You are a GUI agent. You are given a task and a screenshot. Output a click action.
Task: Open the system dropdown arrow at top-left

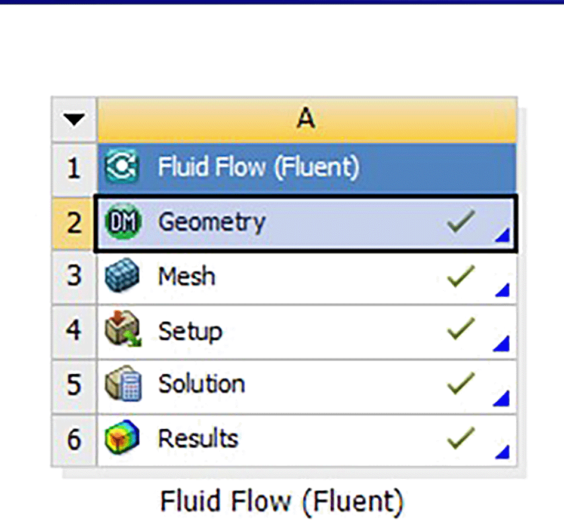[x=74, y=120]
